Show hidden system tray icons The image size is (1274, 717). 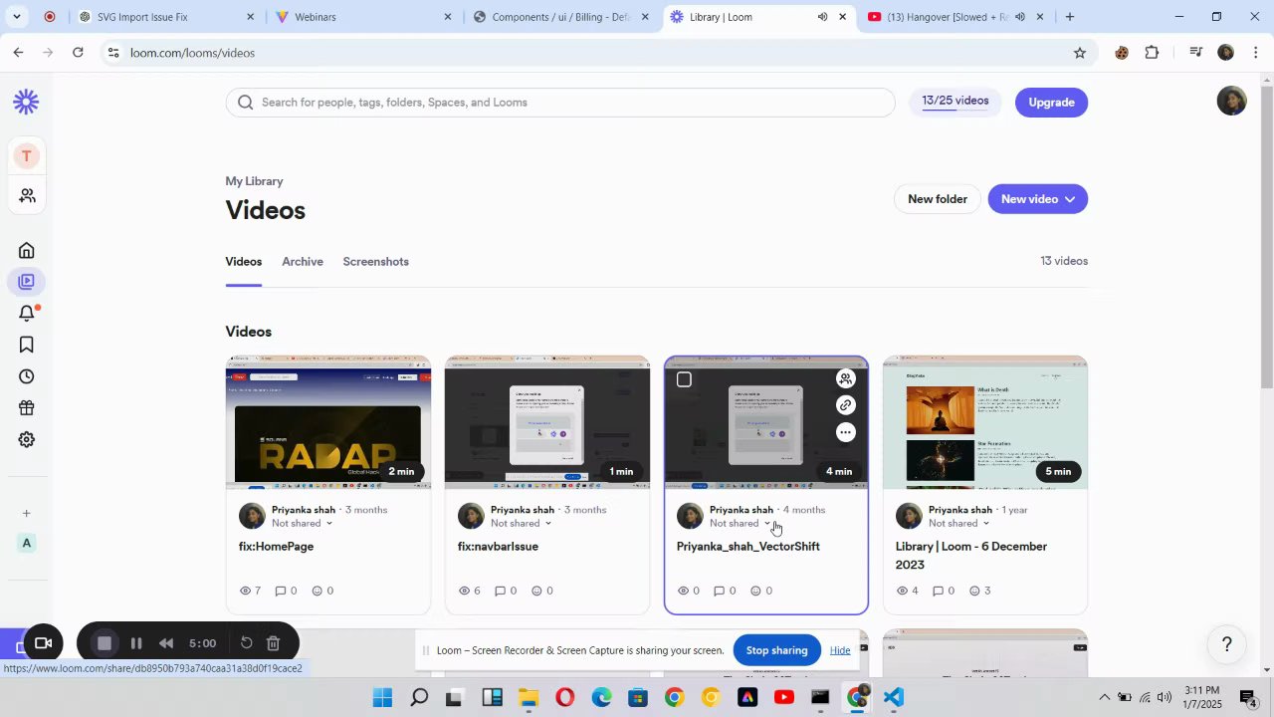[x=1104, y=697]
